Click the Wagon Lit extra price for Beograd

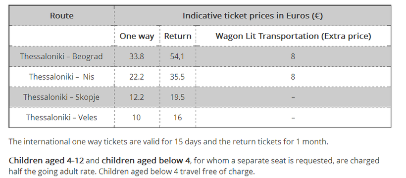(293, 56)
